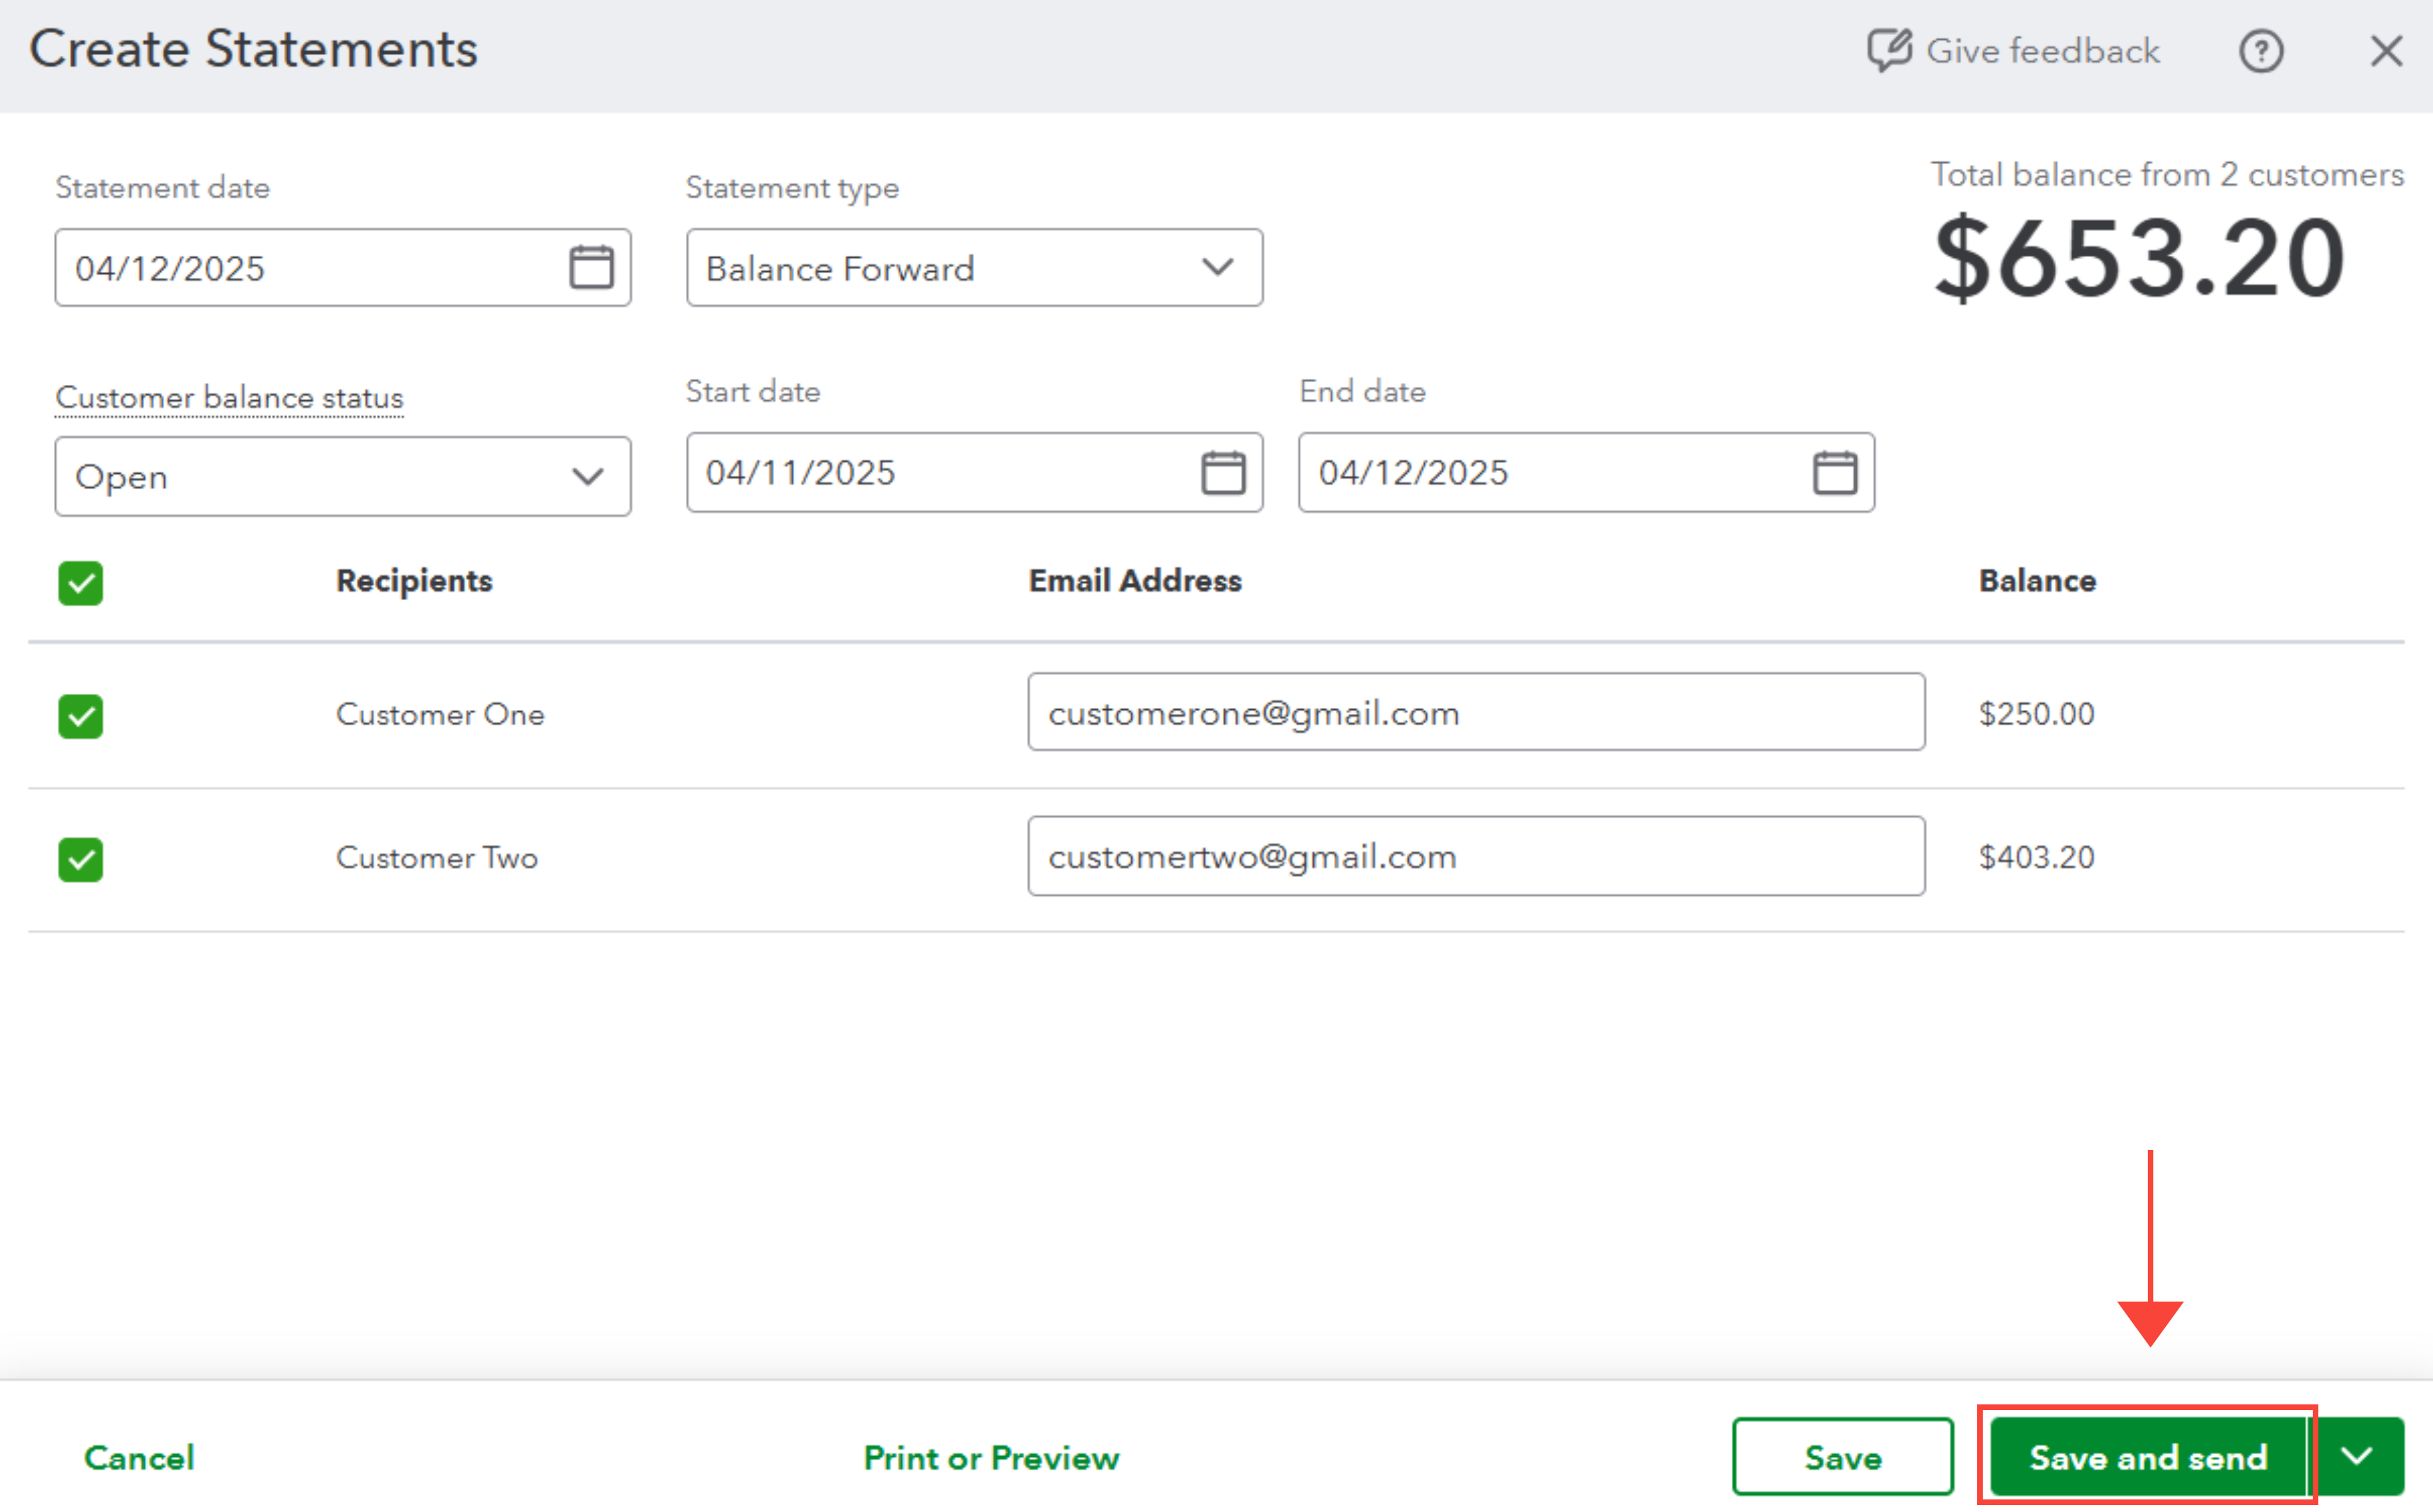The image size is (2433, 1512).
Task: Click the Start date text field
Action: tap(940, 472)
